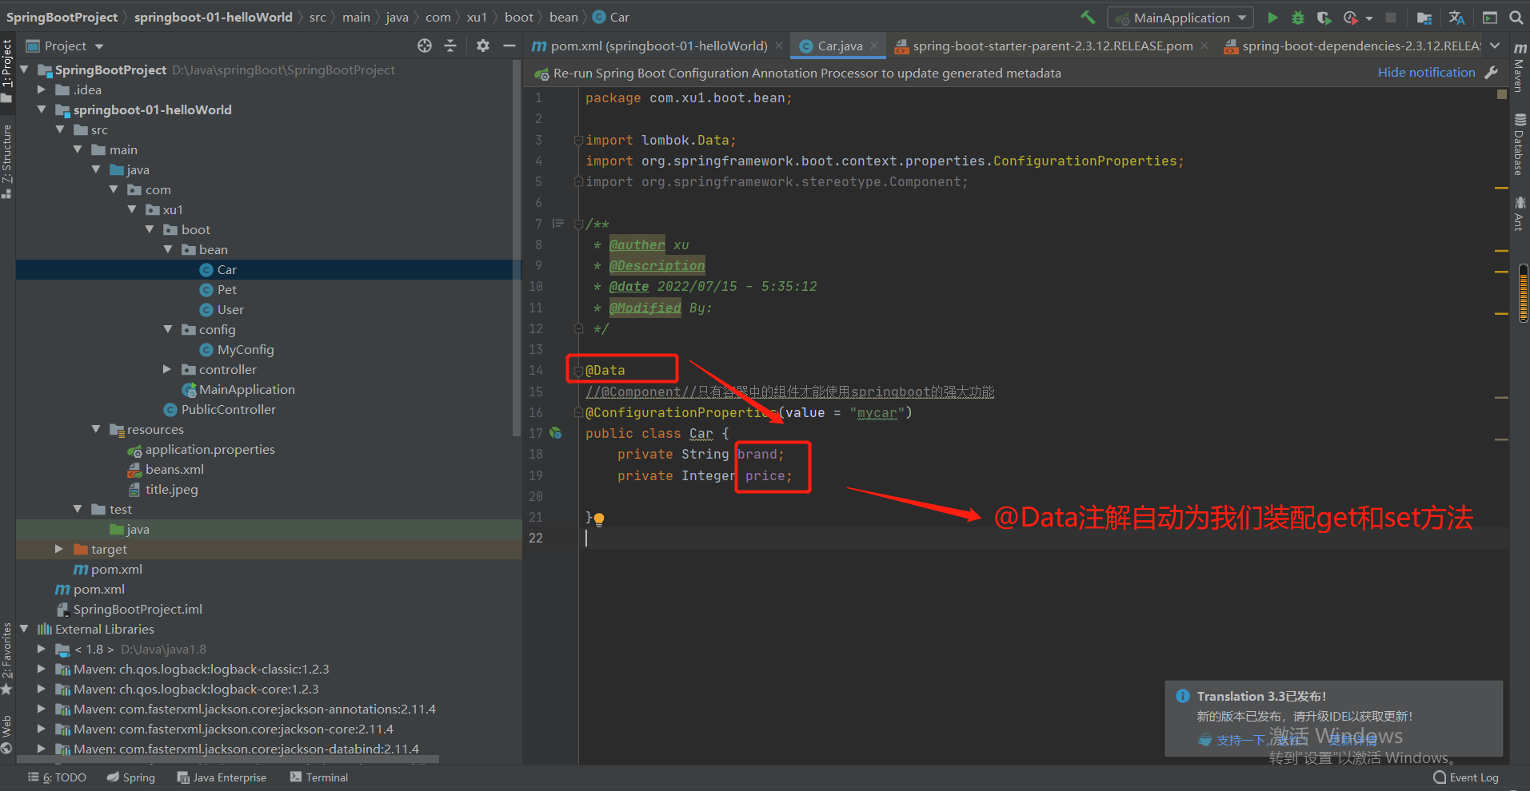The height and width of the screenshot is (791, 1530).
Task: Run with coverage icon
Action: 1324,17
